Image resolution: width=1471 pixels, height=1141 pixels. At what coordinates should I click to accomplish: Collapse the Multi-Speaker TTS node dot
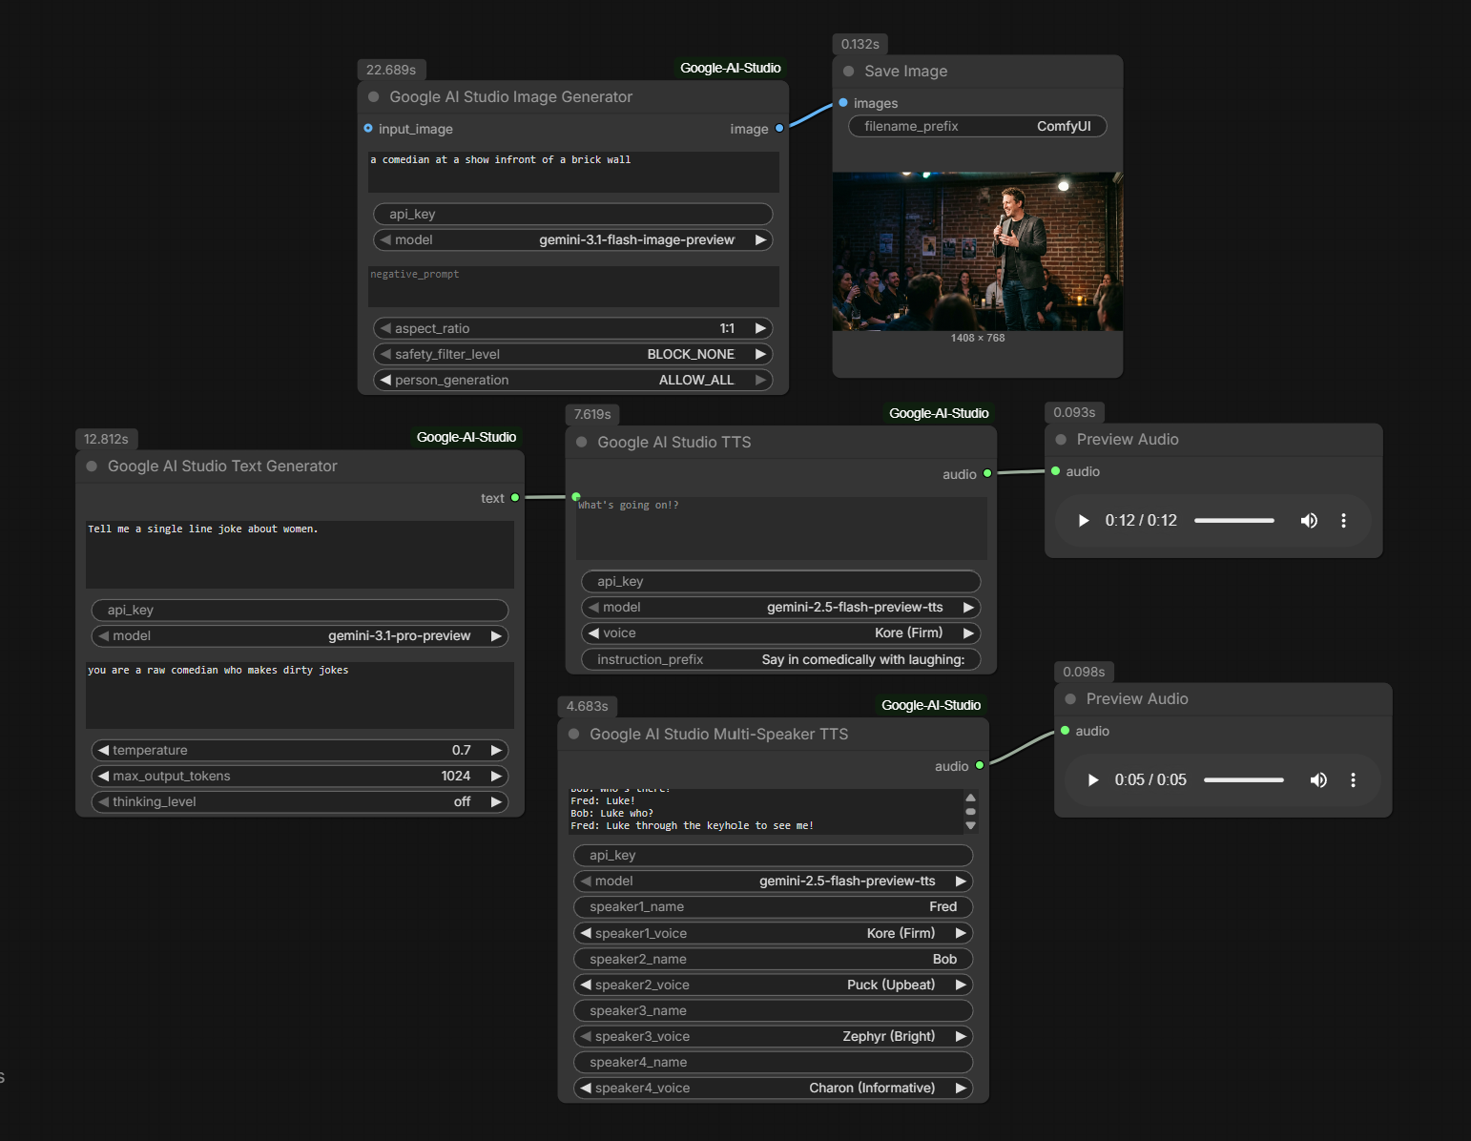tap(574, 735)
